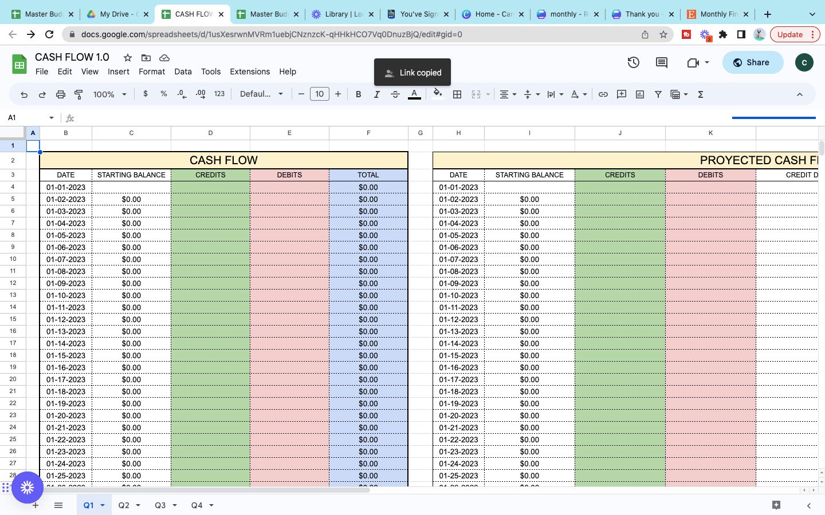Apply the Decrease decimal places icon

coord(182,94)
